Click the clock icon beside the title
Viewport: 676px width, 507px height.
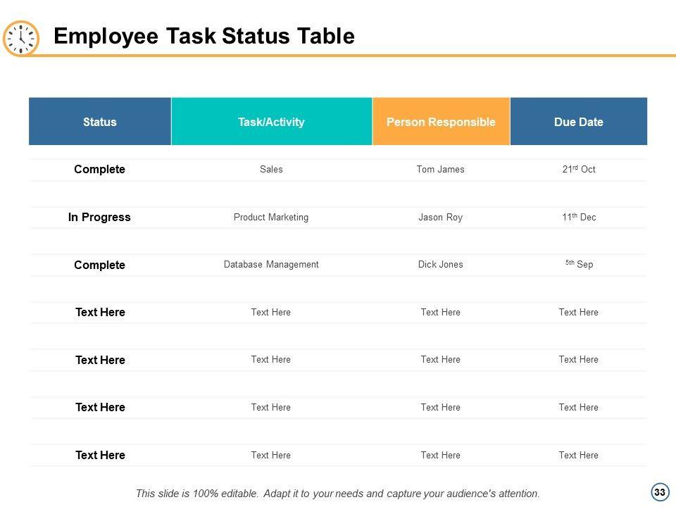(21, 38)
